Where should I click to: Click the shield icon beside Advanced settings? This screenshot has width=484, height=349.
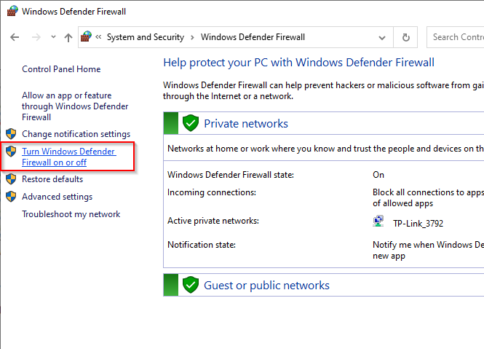tap(11, 197)
